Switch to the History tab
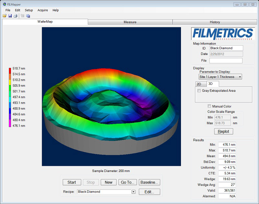259x204 pixels. [215, 22]
